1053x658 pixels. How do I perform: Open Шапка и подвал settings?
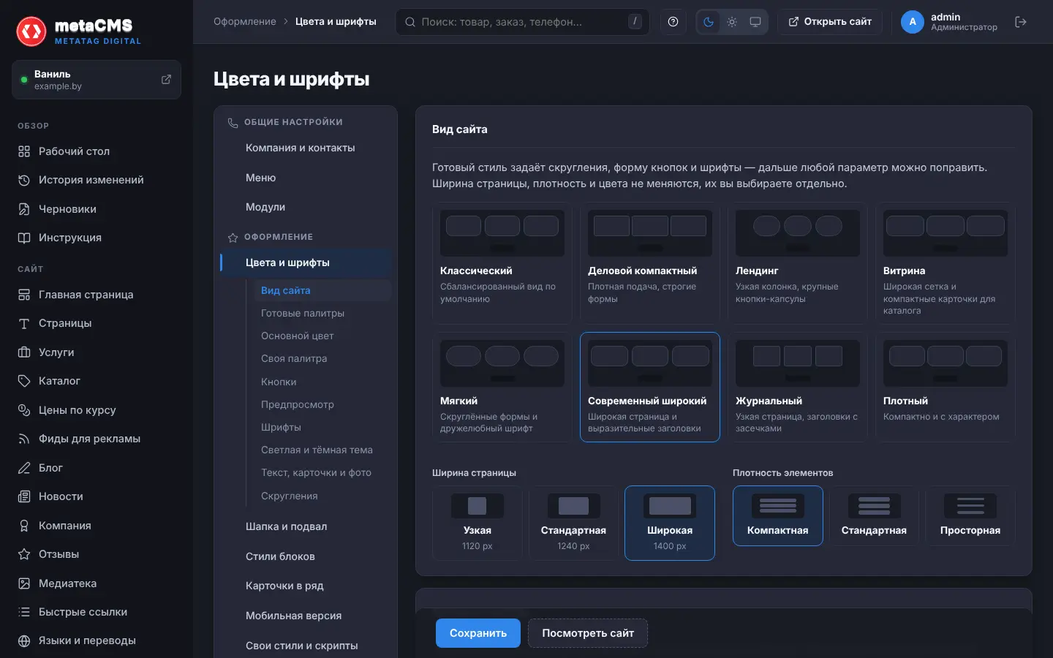[286, 526]
